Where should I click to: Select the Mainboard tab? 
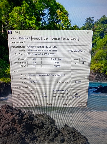tap(24, 38)
